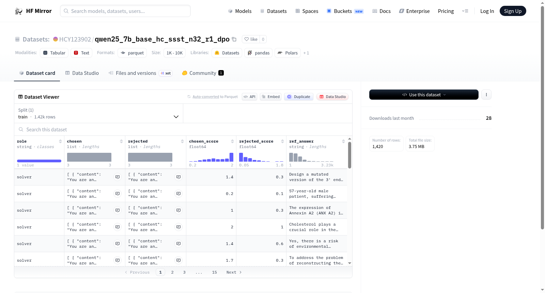This screenshot has width=545, height=293.
Task: Open Docs in the navigation
Action: (x=381, y=11)
